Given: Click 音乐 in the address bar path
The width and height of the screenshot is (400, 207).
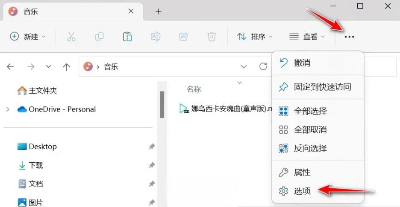Looking at the screenshot, I should click(x=111, y=66).
